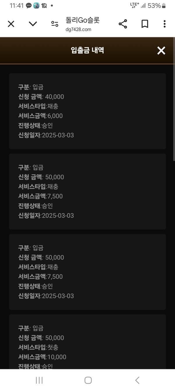Tap the 돌리Go슬롯 site title
The height and width of the screenshot is (391, 175).
(x=82, y=21)
